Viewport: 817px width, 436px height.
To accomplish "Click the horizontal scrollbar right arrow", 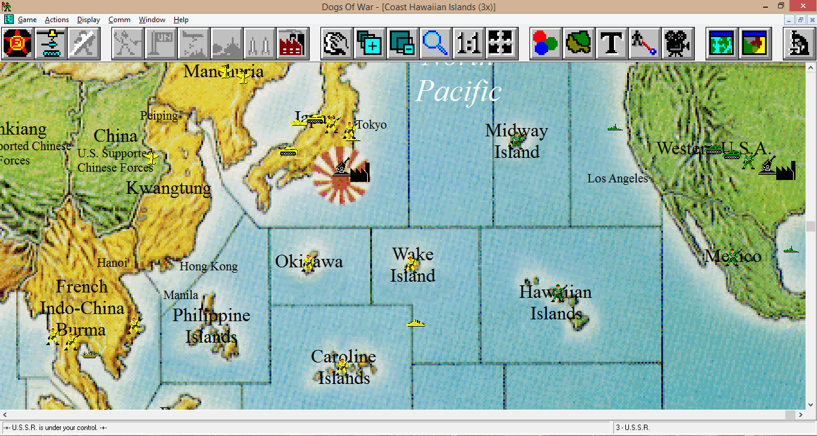I will [x=800, y=414].
